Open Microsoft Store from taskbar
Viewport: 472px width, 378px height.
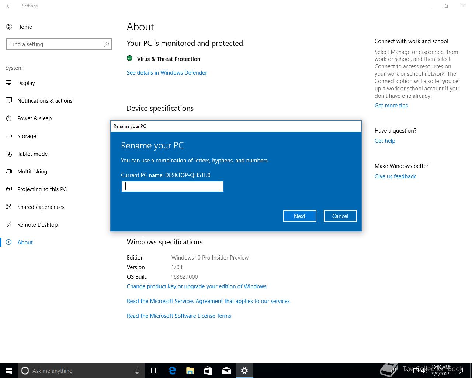[208, 371]
